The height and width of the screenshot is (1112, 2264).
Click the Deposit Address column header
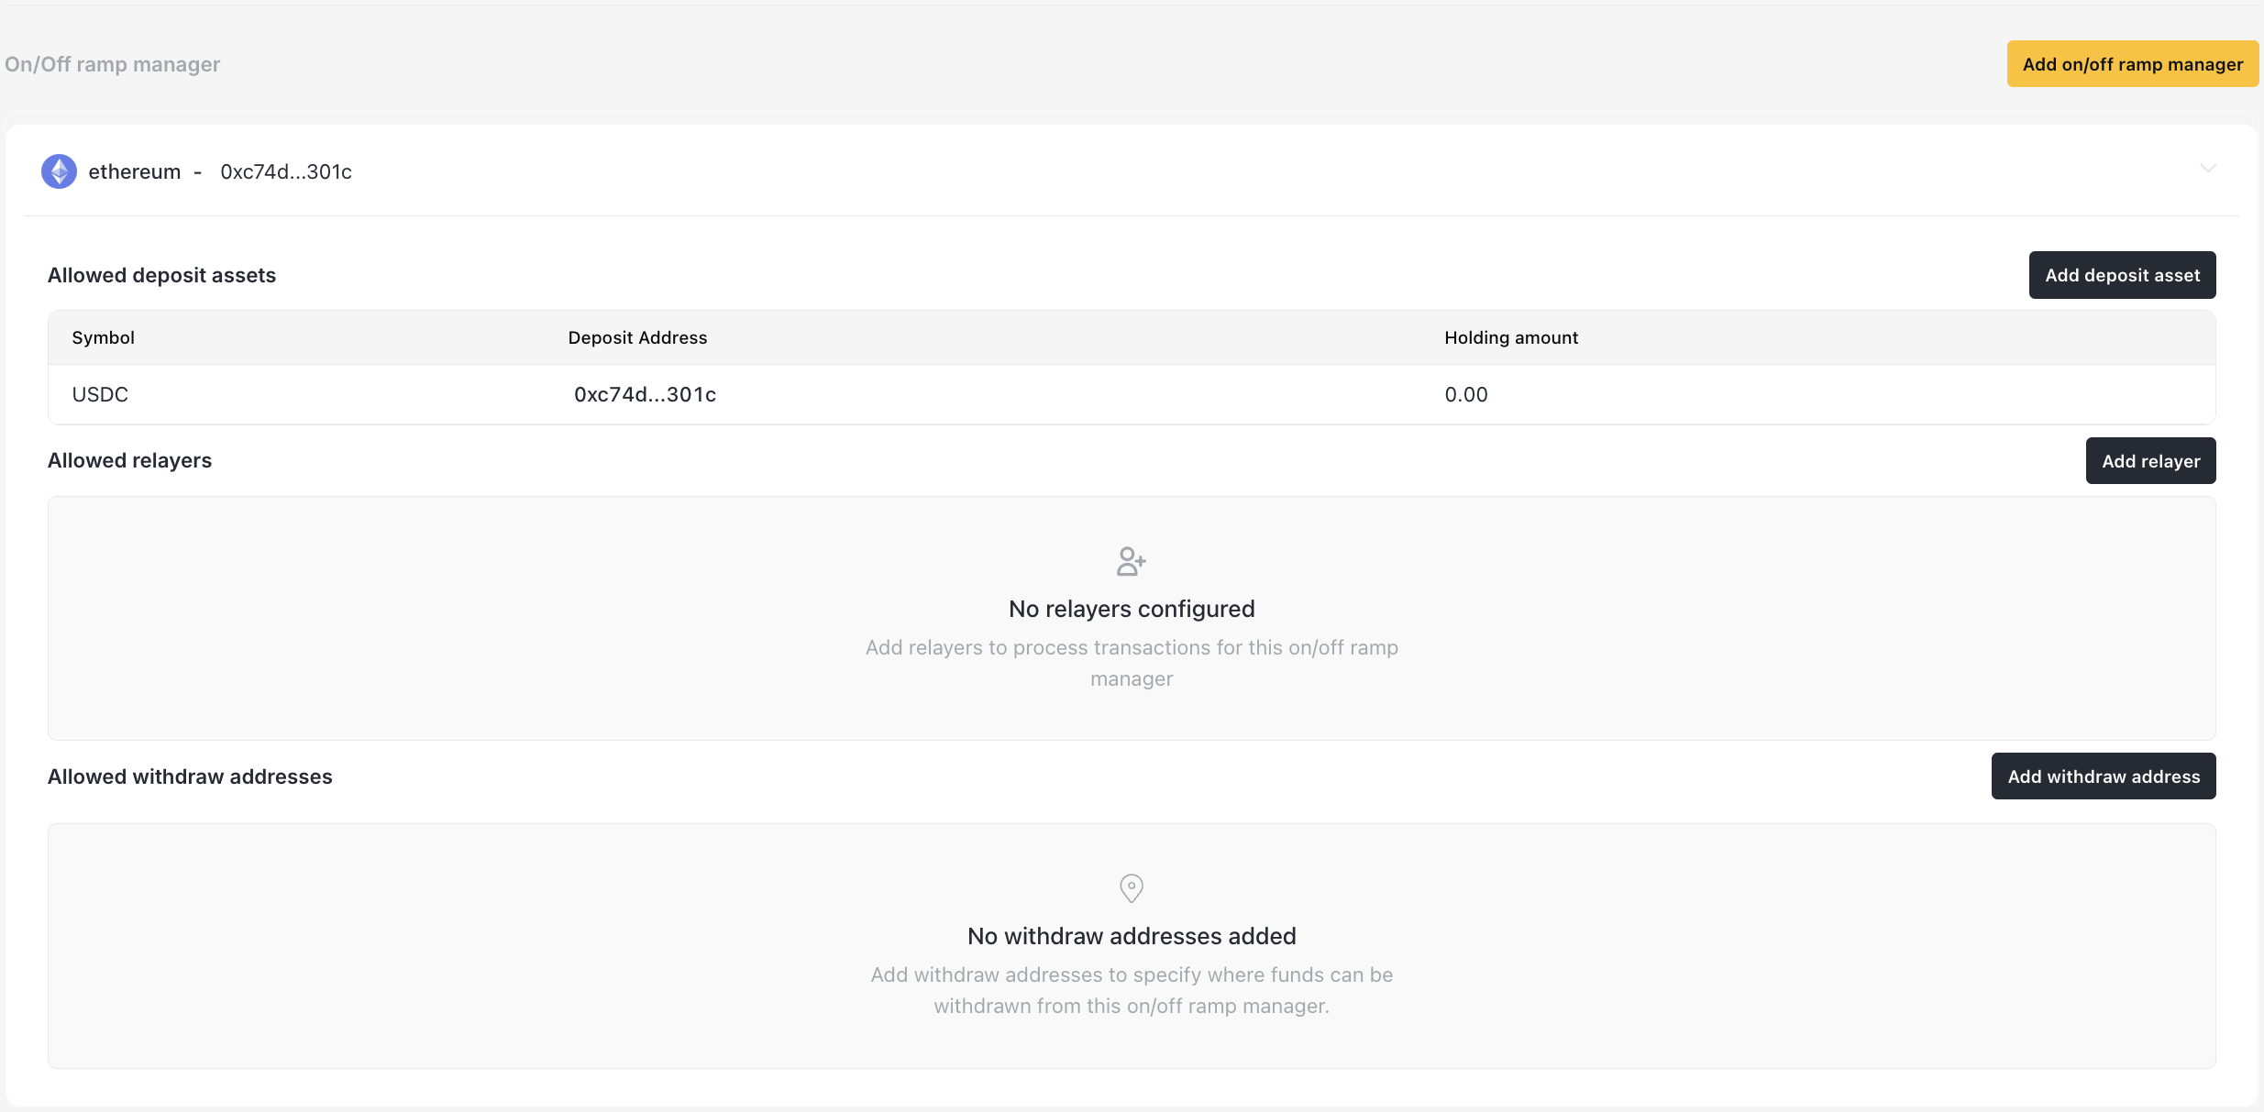tap(637, 337)
